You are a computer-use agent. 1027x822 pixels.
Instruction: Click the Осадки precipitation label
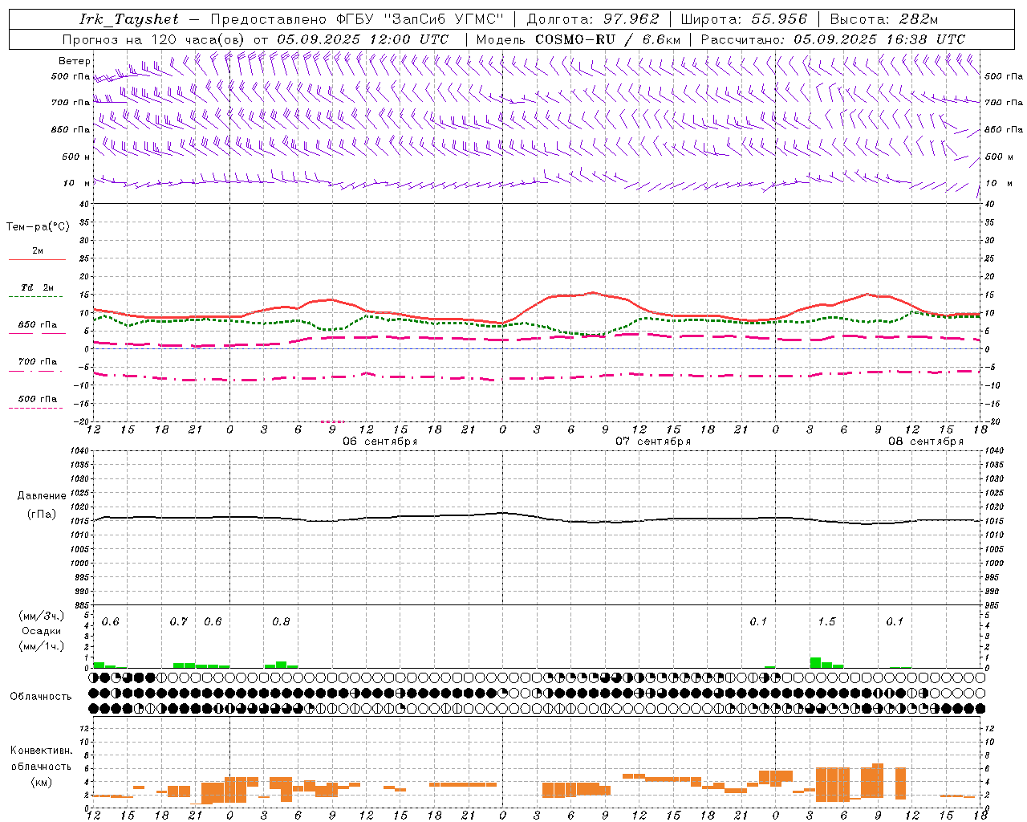tap(42, 631)
